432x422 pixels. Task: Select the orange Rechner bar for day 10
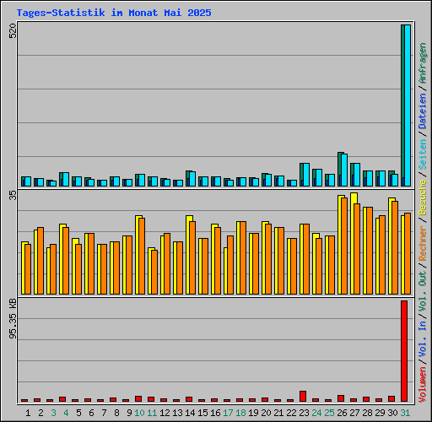[142, 256]
